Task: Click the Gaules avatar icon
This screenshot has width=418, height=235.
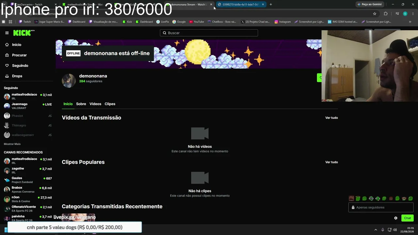Action: (7, 180)
